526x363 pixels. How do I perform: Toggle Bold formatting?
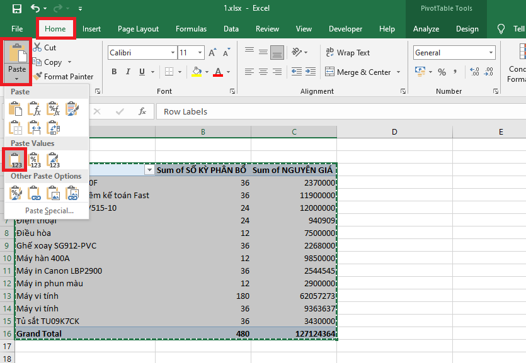114,72
